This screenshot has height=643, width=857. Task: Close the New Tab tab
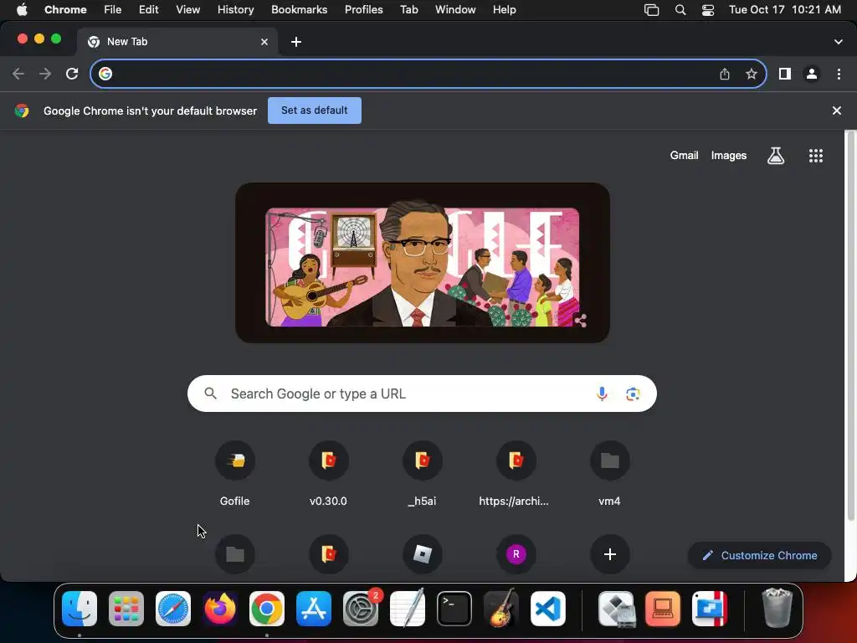(264, 42)
